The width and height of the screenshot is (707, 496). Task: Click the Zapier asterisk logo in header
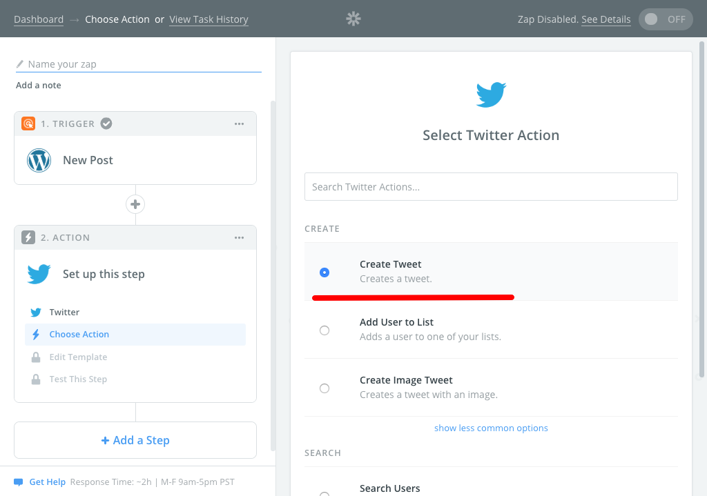(353, 19)
